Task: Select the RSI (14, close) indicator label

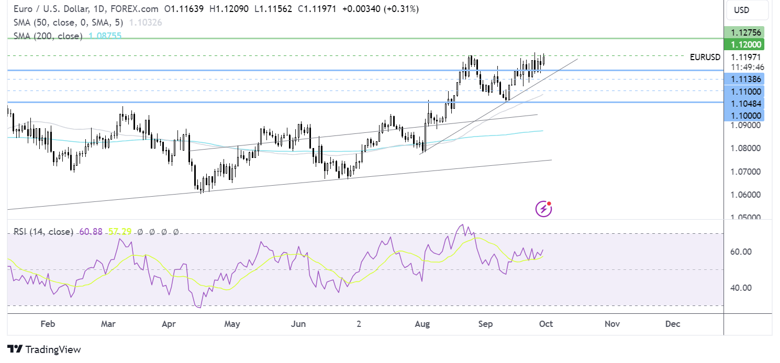Action: coord(44,231)
